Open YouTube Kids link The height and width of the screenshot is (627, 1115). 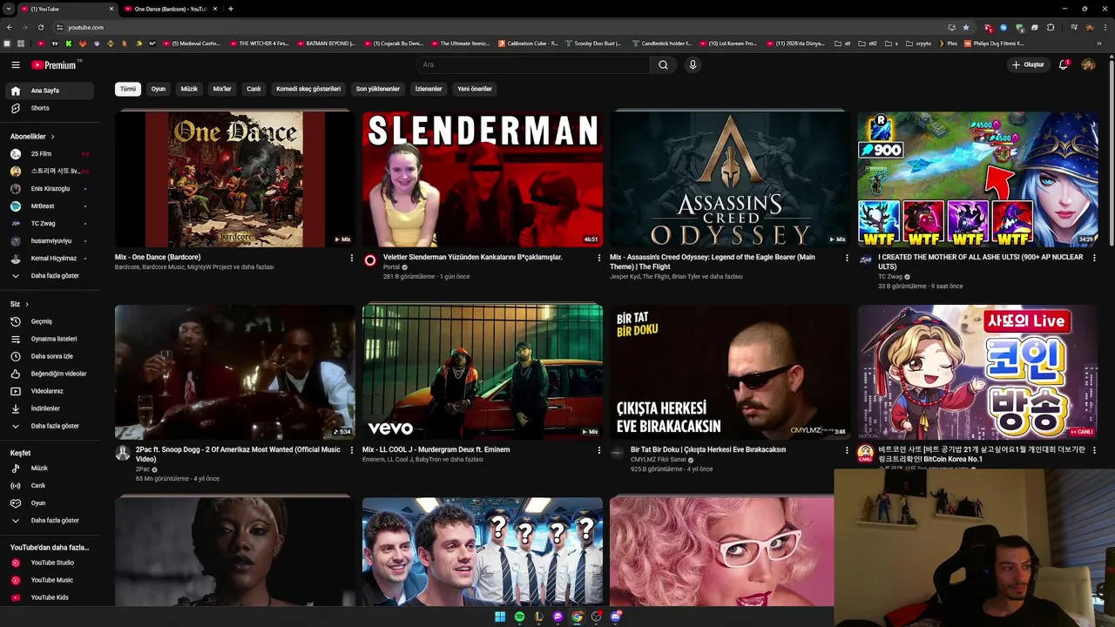[x=48, y=597]
